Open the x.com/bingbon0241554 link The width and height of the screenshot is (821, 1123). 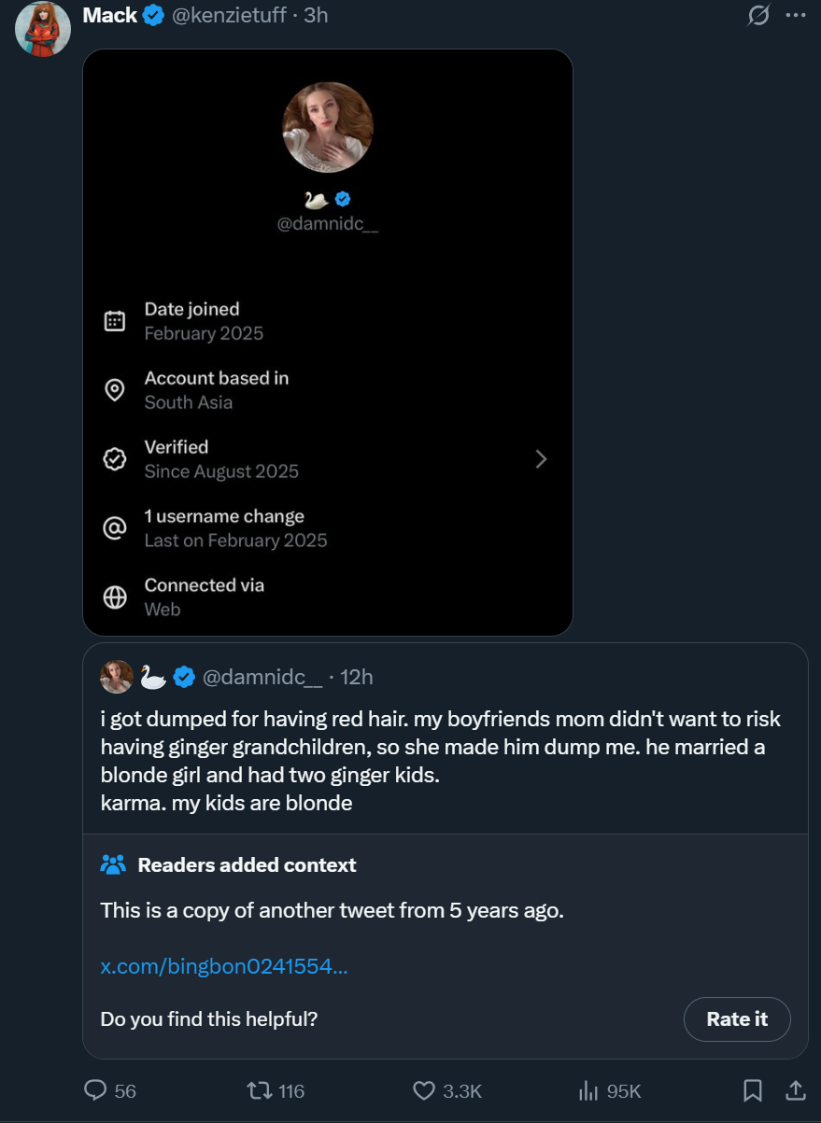pos(224,966)
